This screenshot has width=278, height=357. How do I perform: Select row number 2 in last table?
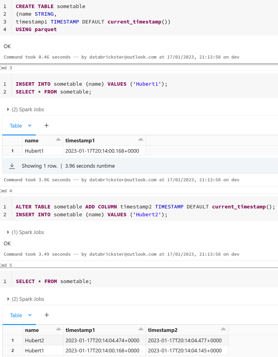[x=13, y=351]
